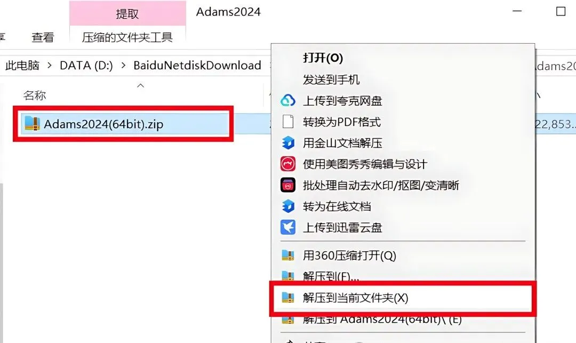Click the Adams2024(64bit).zip archive file icon

32,124
